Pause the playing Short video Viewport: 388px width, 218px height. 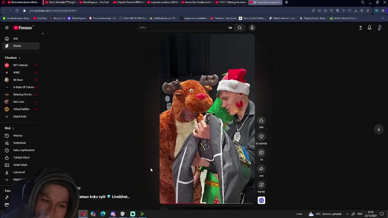(x=207, y=119)
